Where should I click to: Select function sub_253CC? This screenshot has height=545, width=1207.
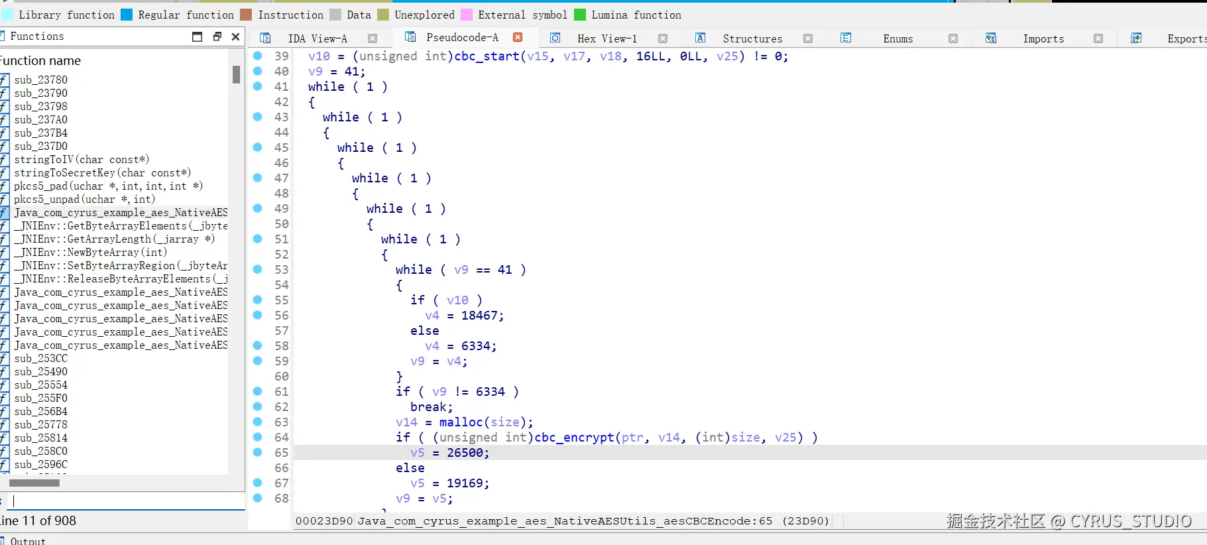point(40,358)
